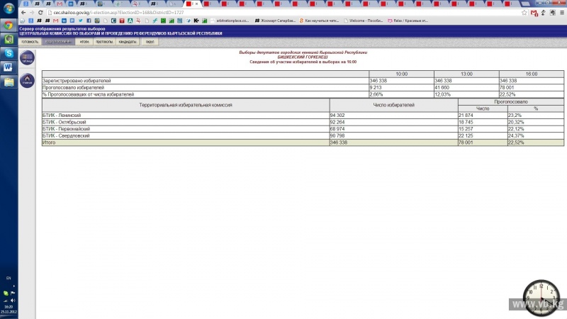The height and width of the screenshot is (319, 567).
Task: Open the Gmail bookmark in bookmarks bar
Action: coord(55,21)
